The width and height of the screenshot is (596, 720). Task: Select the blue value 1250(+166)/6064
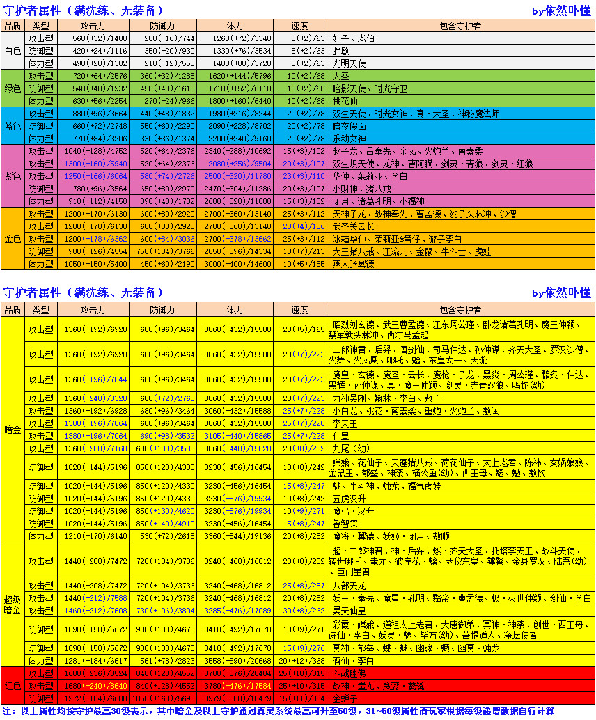[95, 176]
